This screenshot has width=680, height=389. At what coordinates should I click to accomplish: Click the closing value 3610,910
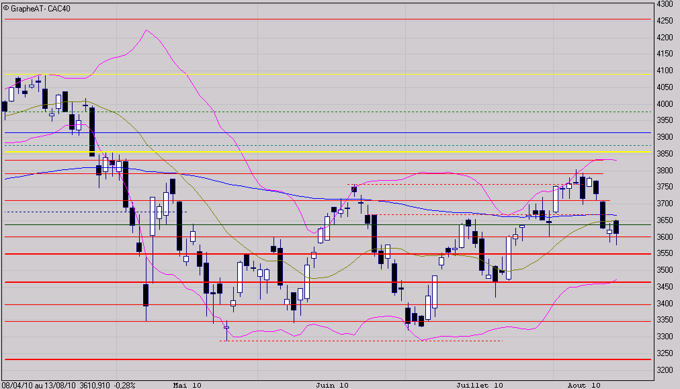point(95,385)
